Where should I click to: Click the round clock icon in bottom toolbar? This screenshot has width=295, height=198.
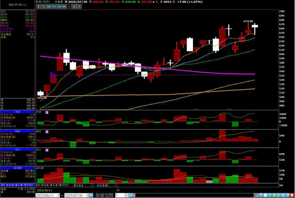point(265,195)
